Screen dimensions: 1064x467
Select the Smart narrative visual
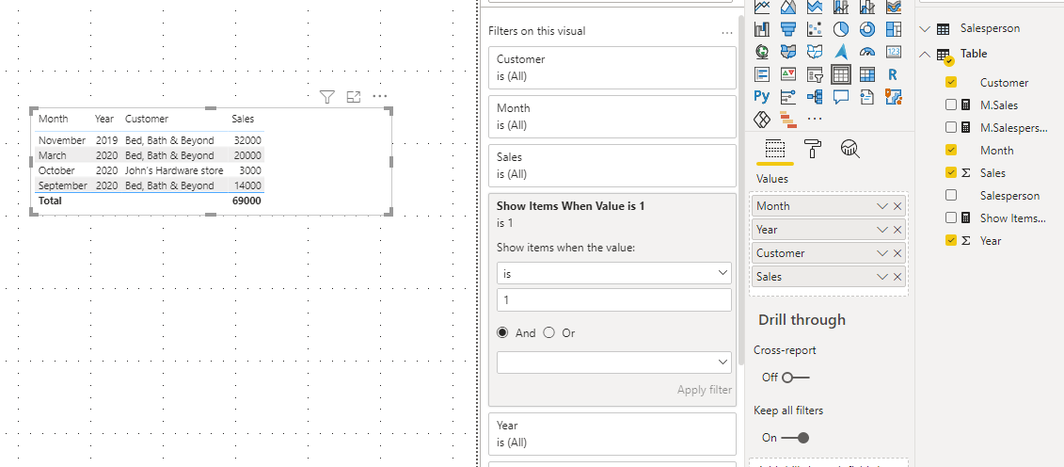click(x=867, y=96)
